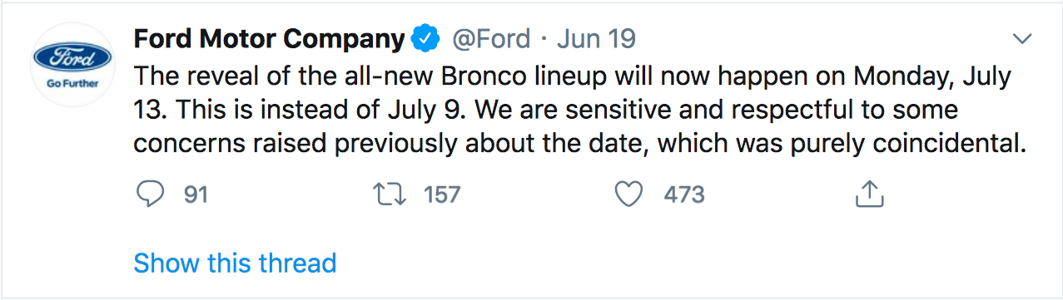
Task: Click Show this thread
Action: (x=235, y=263)
